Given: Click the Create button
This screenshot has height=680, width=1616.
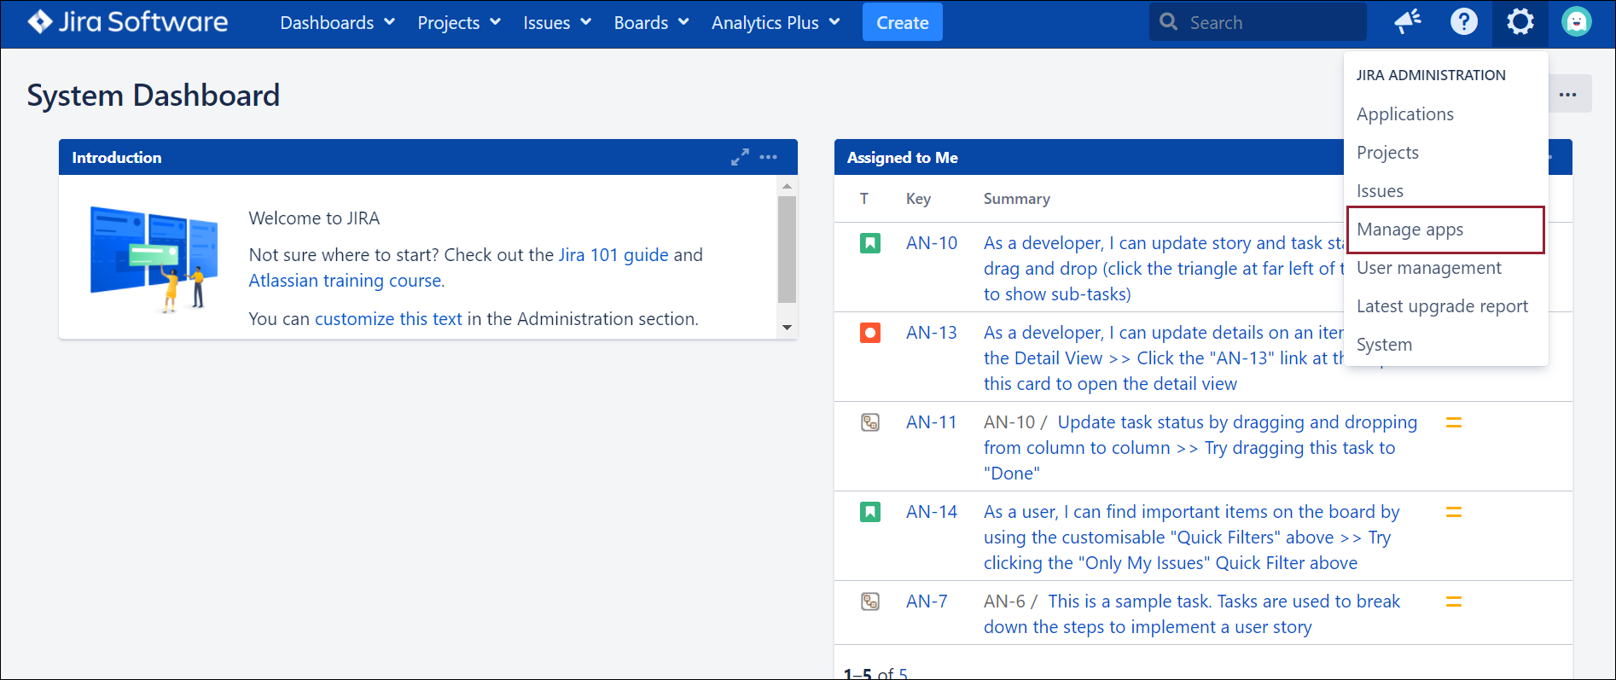Looking at the screenshot, I should click(903, 22).
